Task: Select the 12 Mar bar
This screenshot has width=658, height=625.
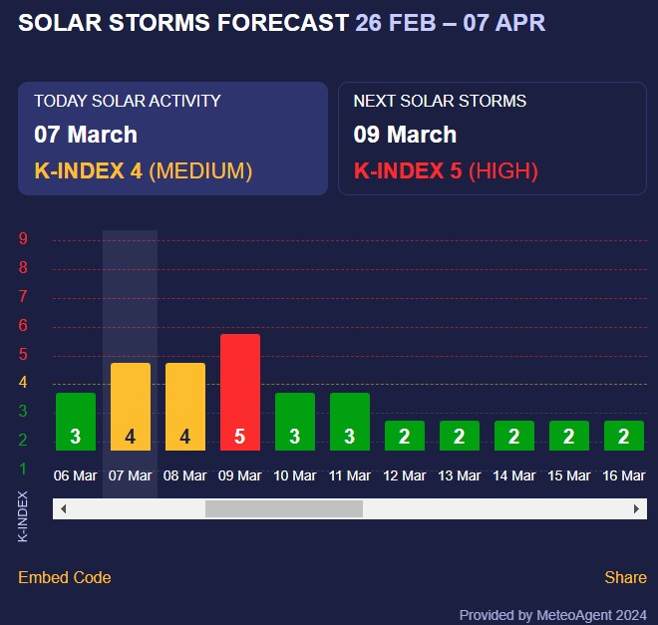Action: (x=405, y=436)
